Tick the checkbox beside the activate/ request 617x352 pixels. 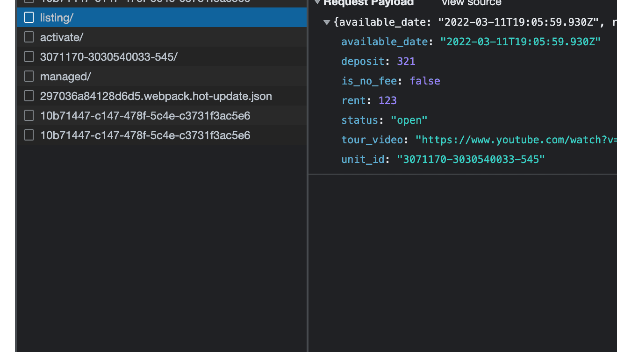pyautogui.click(x=29, y=37)
